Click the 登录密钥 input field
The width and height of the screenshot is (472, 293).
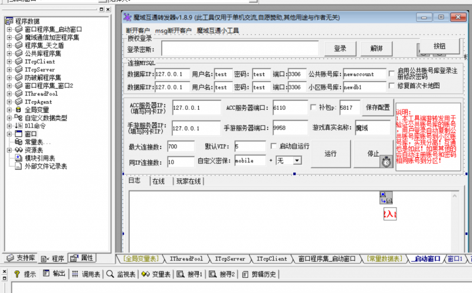240,48
